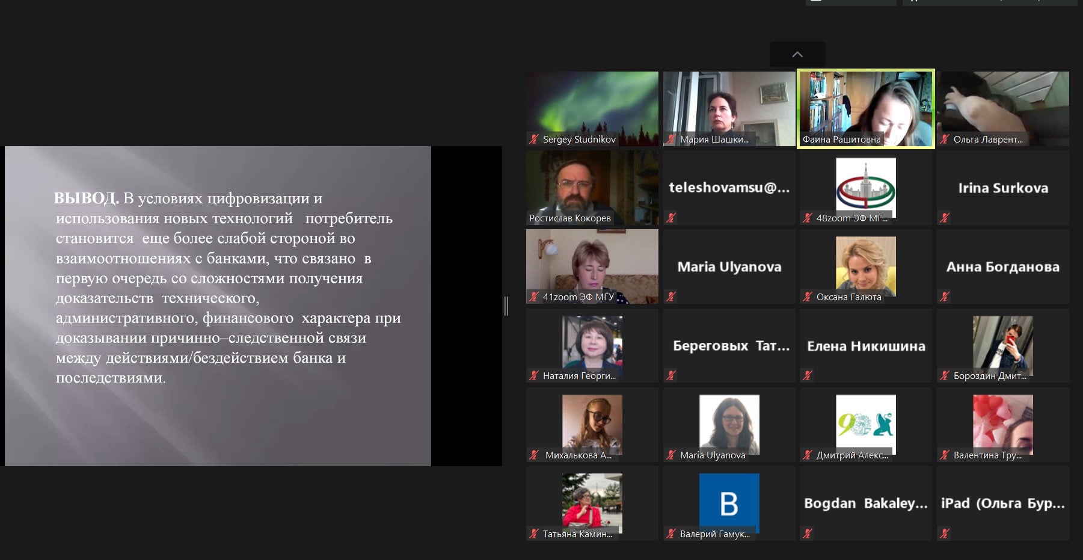This screenshot has height=560, width=1083.
Task: Click the muted mic icon on Ольга Лаврент… tile
Action: click(x=944, y=139)
